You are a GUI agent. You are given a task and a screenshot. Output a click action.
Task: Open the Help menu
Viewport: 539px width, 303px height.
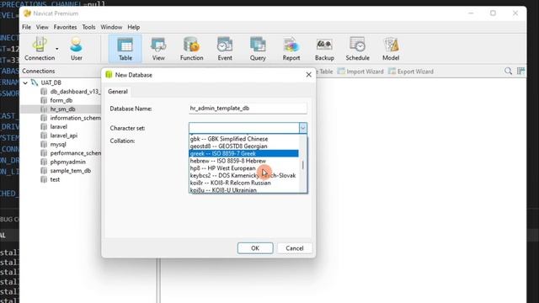(x=133, y=27)
